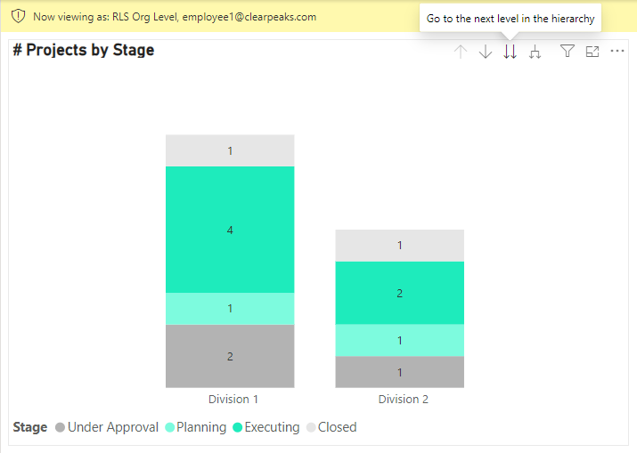Click Division 2 Closed segment
Screen dimensions: 637x453
399,245
